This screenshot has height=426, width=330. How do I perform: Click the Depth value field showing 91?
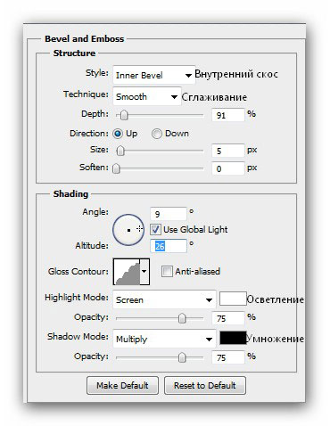(227, 115)
